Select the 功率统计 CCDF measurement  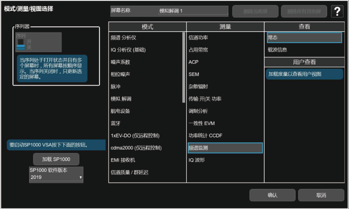[206, 135]
